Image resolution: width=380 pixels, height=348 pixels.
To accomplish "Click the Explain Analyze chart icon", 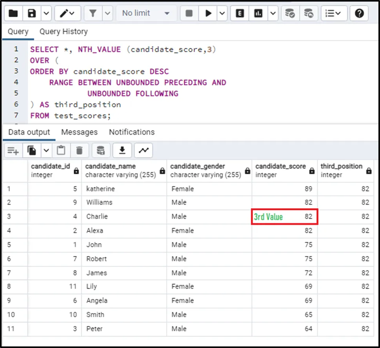I will (x=258, y=13).
